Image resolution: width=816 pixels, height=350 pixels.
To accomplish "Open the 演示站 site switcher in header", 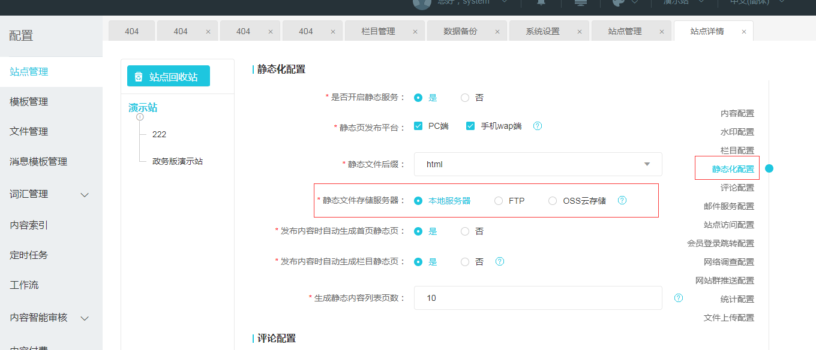I will pos(683,2).
